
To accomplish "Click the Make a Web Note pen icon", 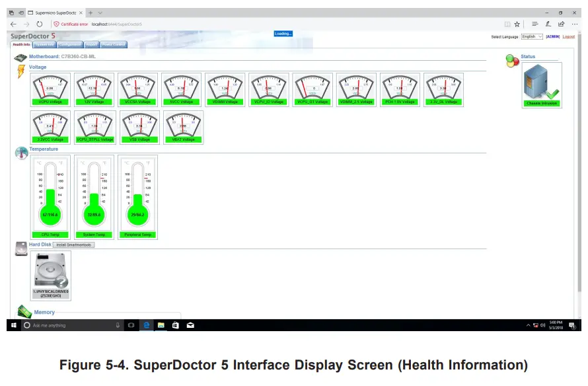I will [x=548, y=24].
